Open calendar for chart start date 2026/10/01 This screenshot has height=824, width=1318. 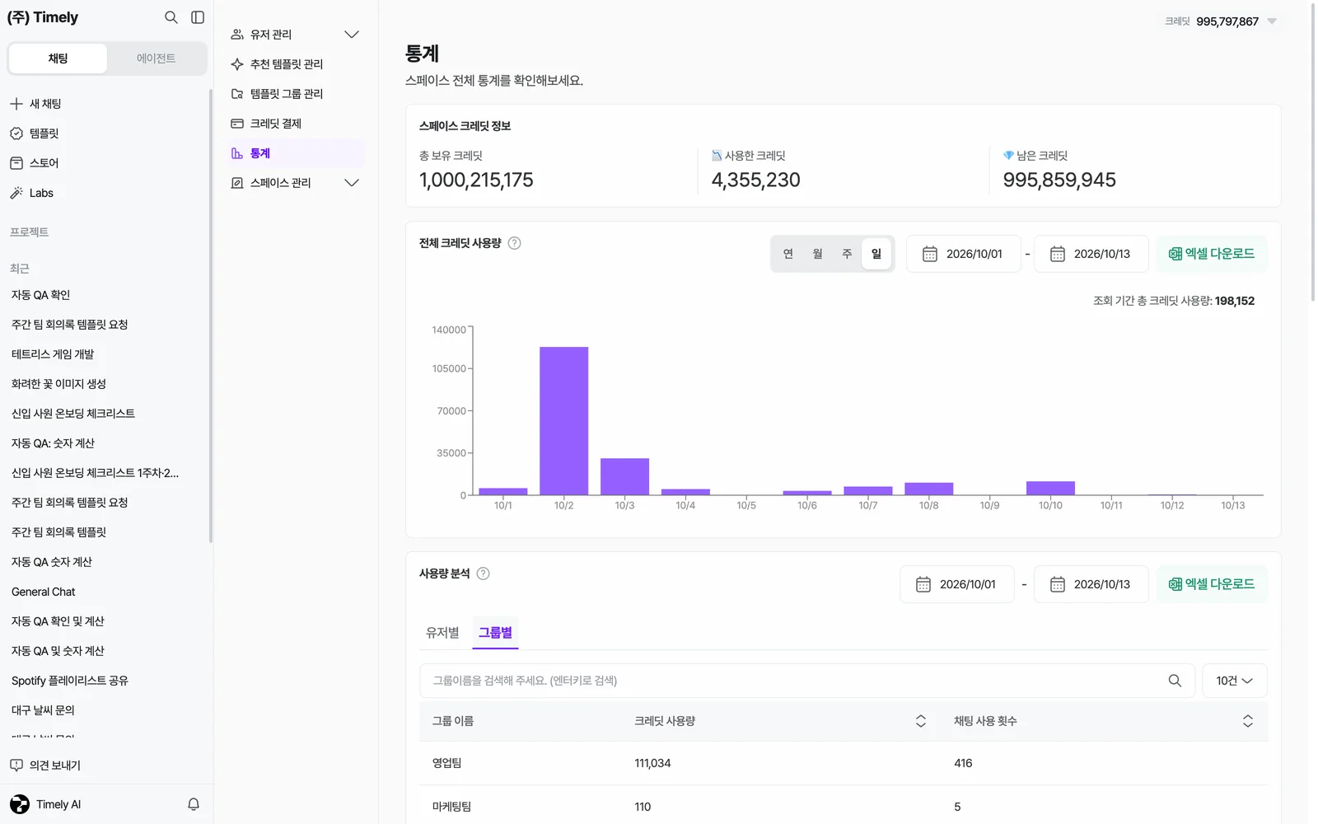tap(964, 254)
